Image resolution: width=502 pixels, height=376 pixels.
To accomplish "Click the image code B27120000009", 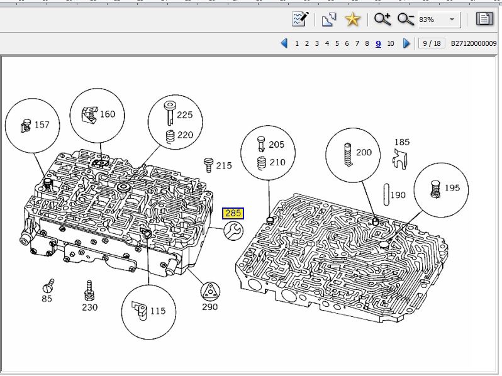I will 474,43.
